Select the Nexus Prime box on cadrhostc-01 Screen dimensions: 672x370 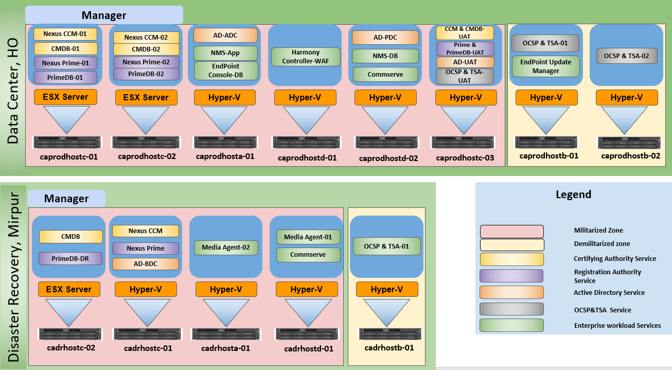[x=146, y=249]
